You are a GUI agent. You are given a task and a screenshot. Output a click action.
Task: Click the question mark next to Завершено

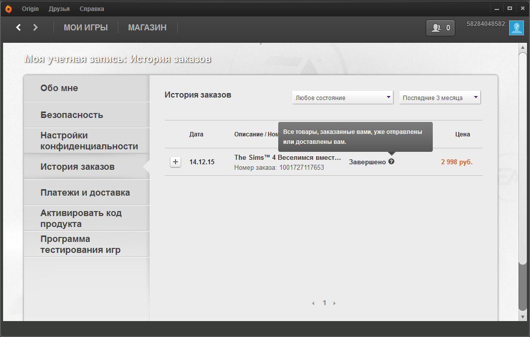(x=391, y=161)
